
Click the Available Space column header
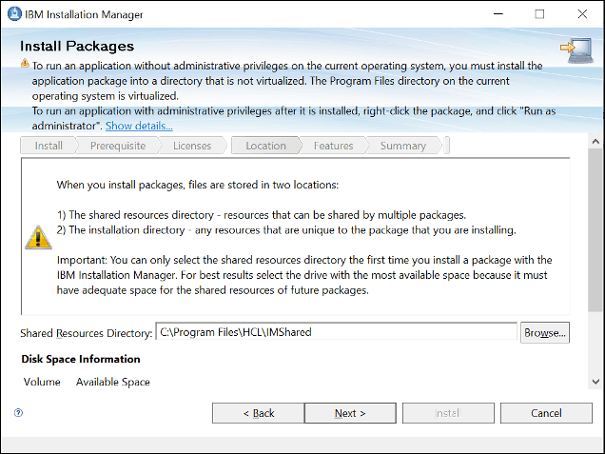[x=112, y=382]
